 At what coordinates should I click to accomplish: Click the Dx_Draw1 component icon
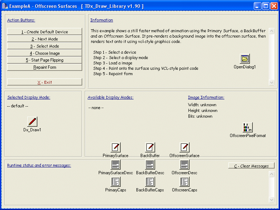click(32, 122)
